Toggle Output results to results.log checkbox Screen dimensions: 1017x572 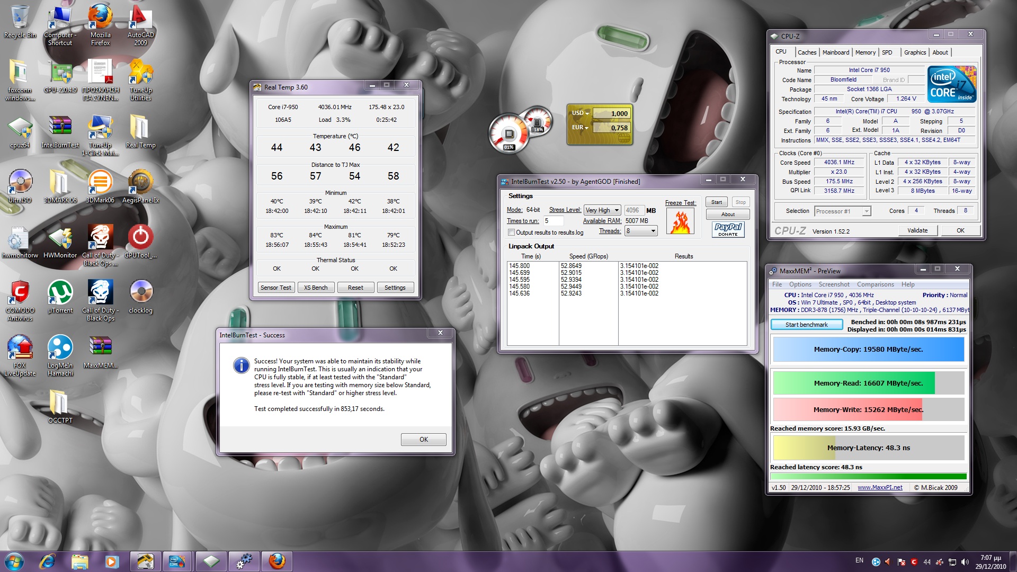pos(511,233)
